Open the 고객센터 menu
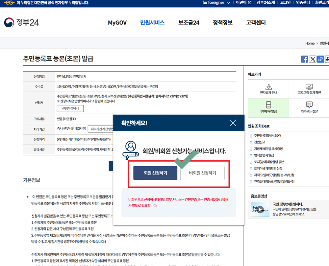This screenshot has width=329, height=266. 255,23
